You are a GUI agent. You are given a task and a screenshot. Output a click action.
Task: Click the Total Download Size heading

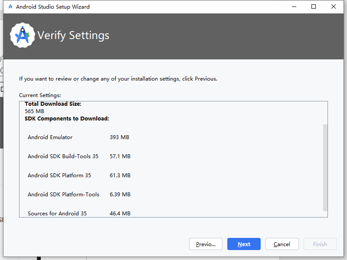[53, 104]
